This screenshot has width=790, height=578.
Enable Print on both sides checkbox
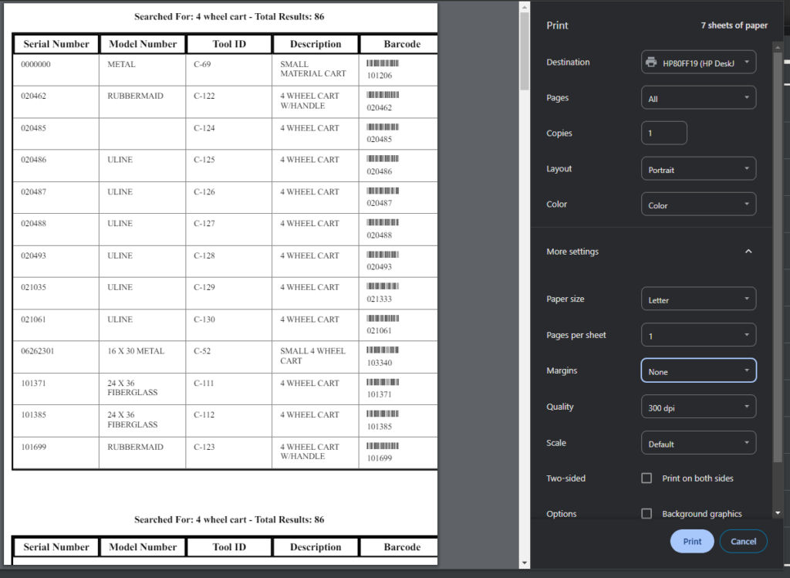647,478
